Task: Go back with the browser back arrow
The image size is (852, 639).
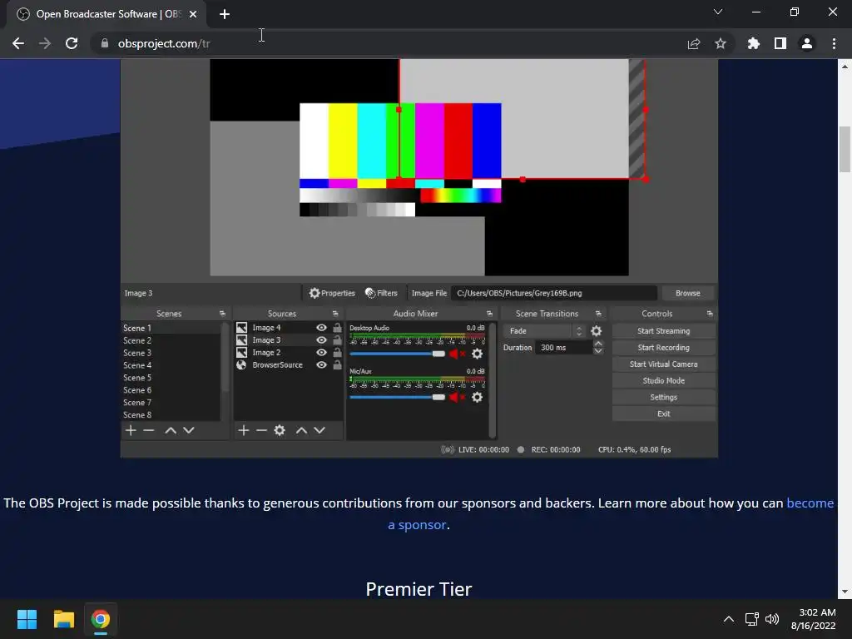Action: click(18, 43)
